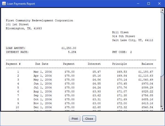Click the due date Aug 1, 2004

click(43, 92)
